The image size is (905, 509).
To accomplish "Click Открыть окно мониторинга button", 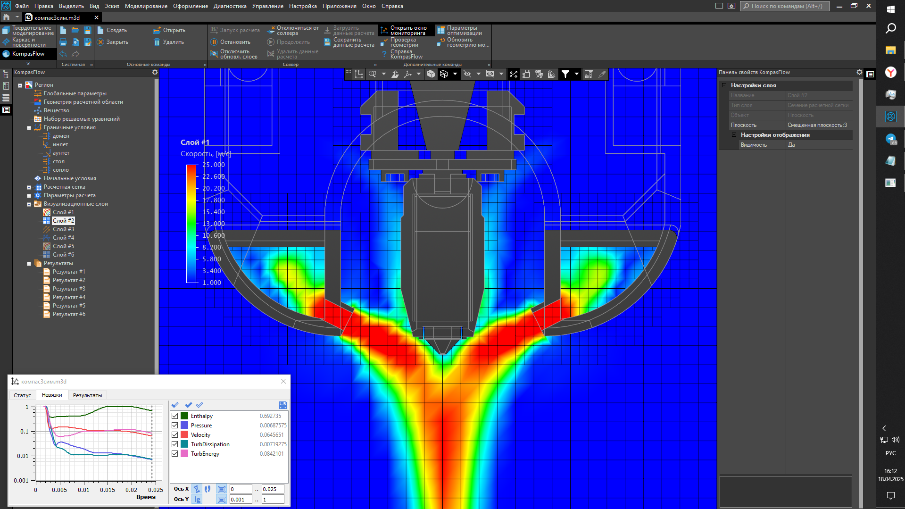I will click(x=407, y=31).
